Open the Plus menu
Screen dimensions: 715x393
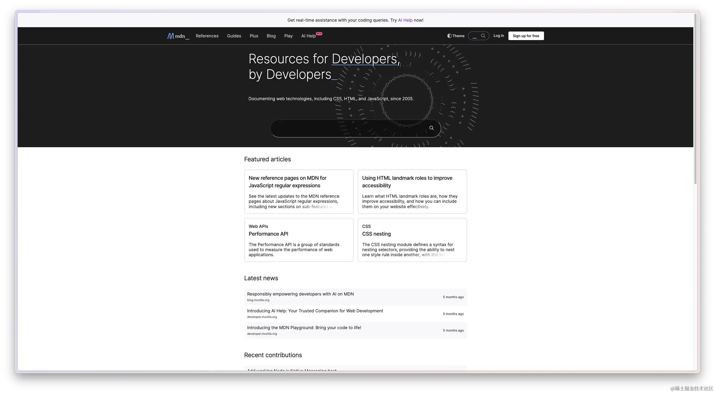pos(254,36)
